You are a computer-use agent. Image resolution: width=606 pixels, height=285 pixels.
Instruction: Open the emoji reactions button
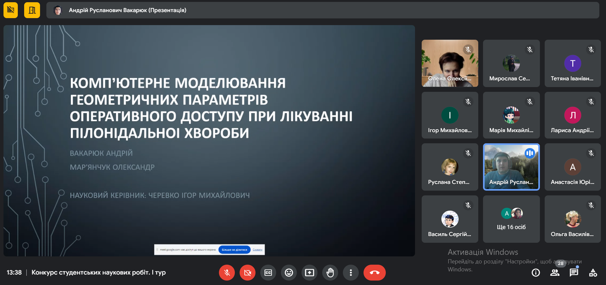289,273
